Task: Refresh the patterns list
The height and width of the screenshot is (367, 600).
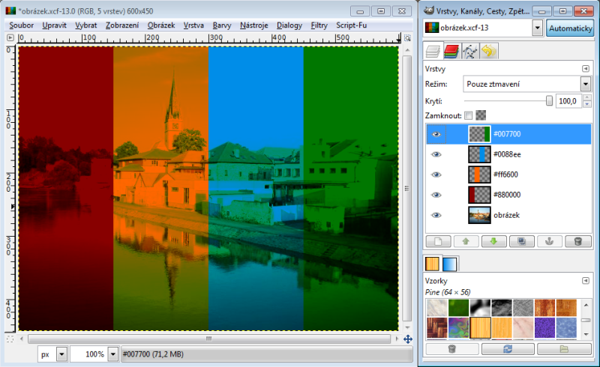Action: (x=507, y=348)
